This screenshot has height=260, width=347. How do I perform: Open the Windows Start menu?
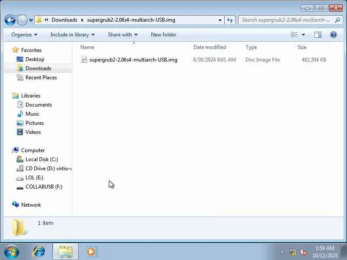click(12, 252)
